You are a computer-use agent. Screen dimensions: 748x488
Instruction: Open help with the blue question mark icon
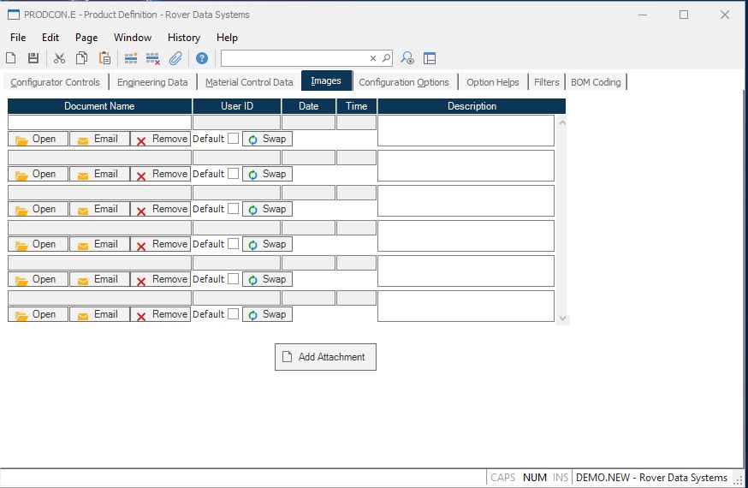click(202, 58)
